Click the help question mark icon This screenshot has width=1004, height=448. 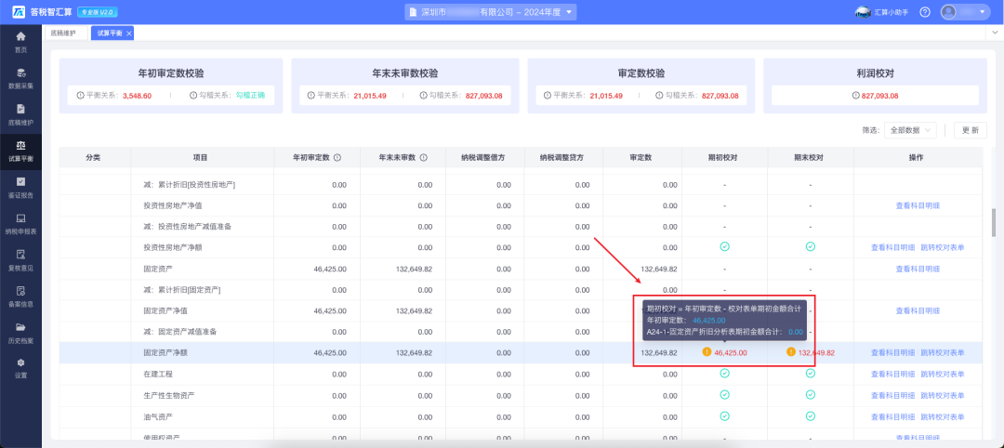pos(925,12)
